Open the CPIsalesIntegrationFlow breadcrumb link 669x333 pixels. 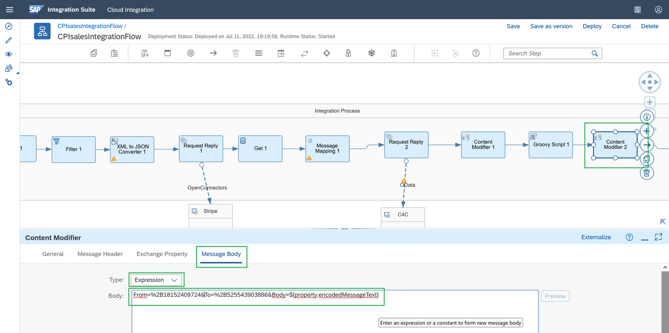[90, 26]
